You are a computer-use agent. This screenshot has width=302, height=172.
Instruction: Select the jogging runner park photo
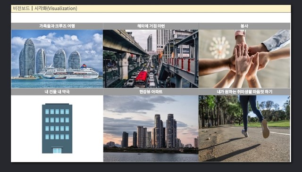[244, 128]
